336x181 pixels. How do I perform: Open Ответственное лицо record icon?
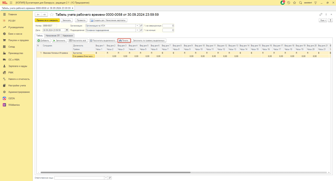pos(110,178)
